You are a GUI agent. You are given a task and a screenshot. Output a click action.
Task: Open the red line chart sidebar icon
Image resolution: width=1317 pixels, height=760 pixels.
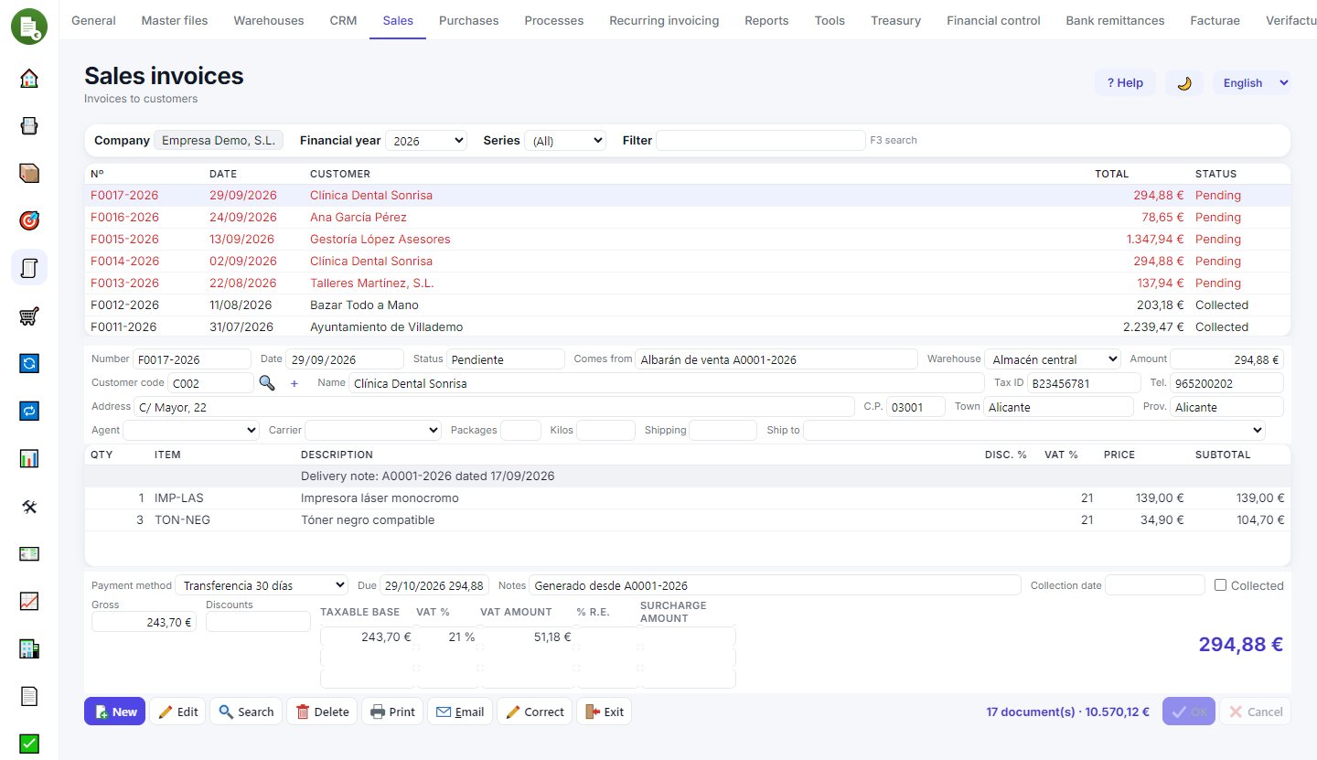[29, 601]
